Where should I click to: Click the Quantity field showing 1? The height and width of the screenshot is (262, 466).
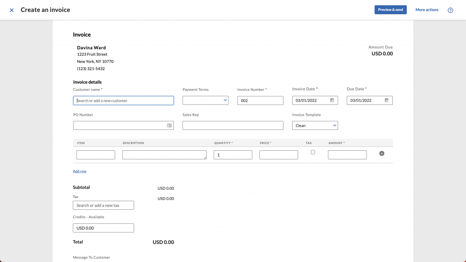pos(233,155)
